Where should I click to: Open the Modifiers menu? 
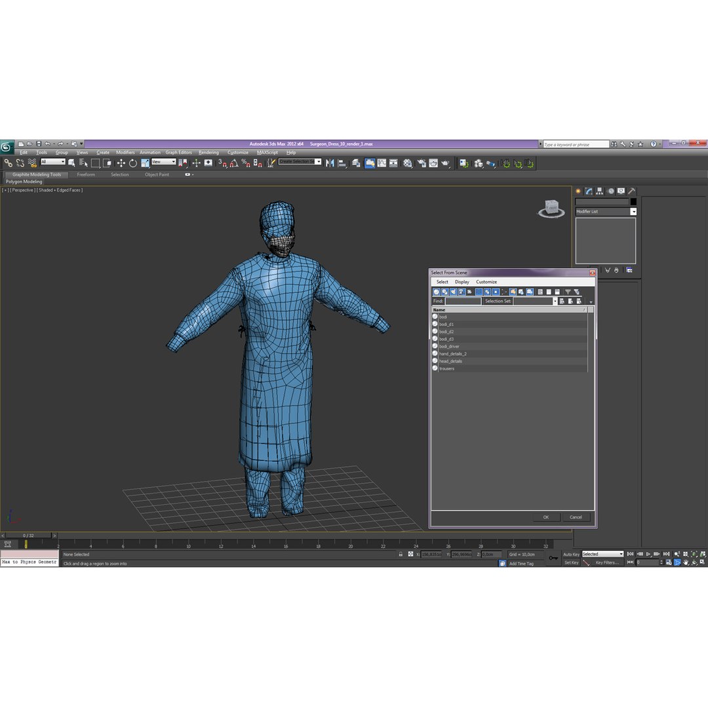(125, 153)
